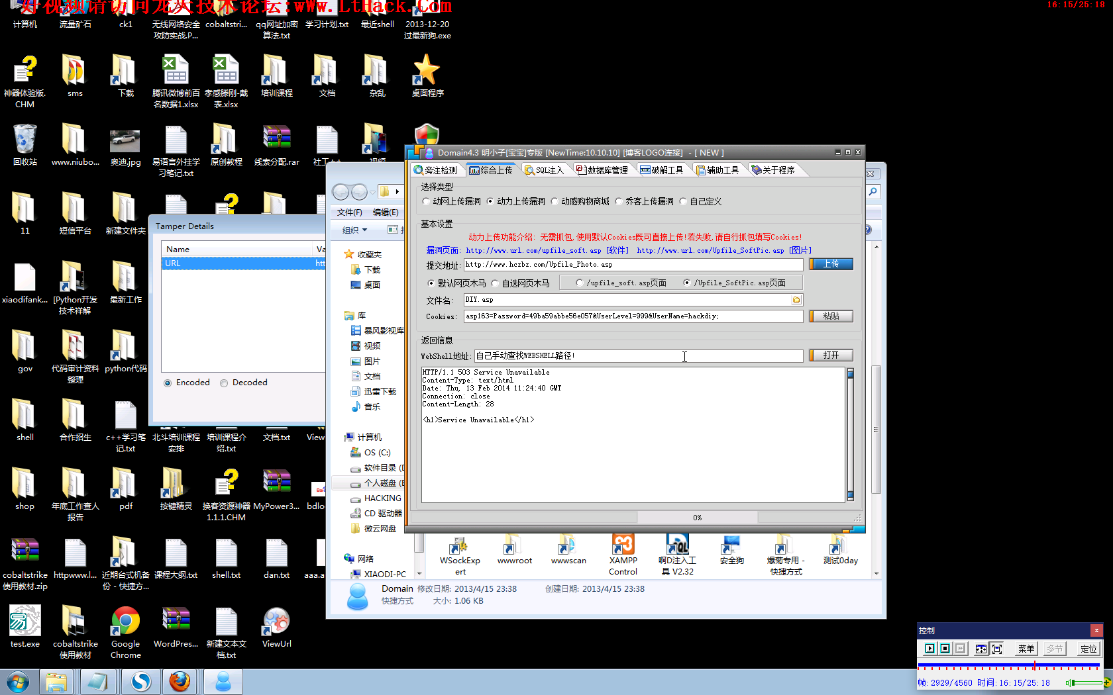
Task: Select 桌面 in Explorer sidebar
Action: point(366,285)
